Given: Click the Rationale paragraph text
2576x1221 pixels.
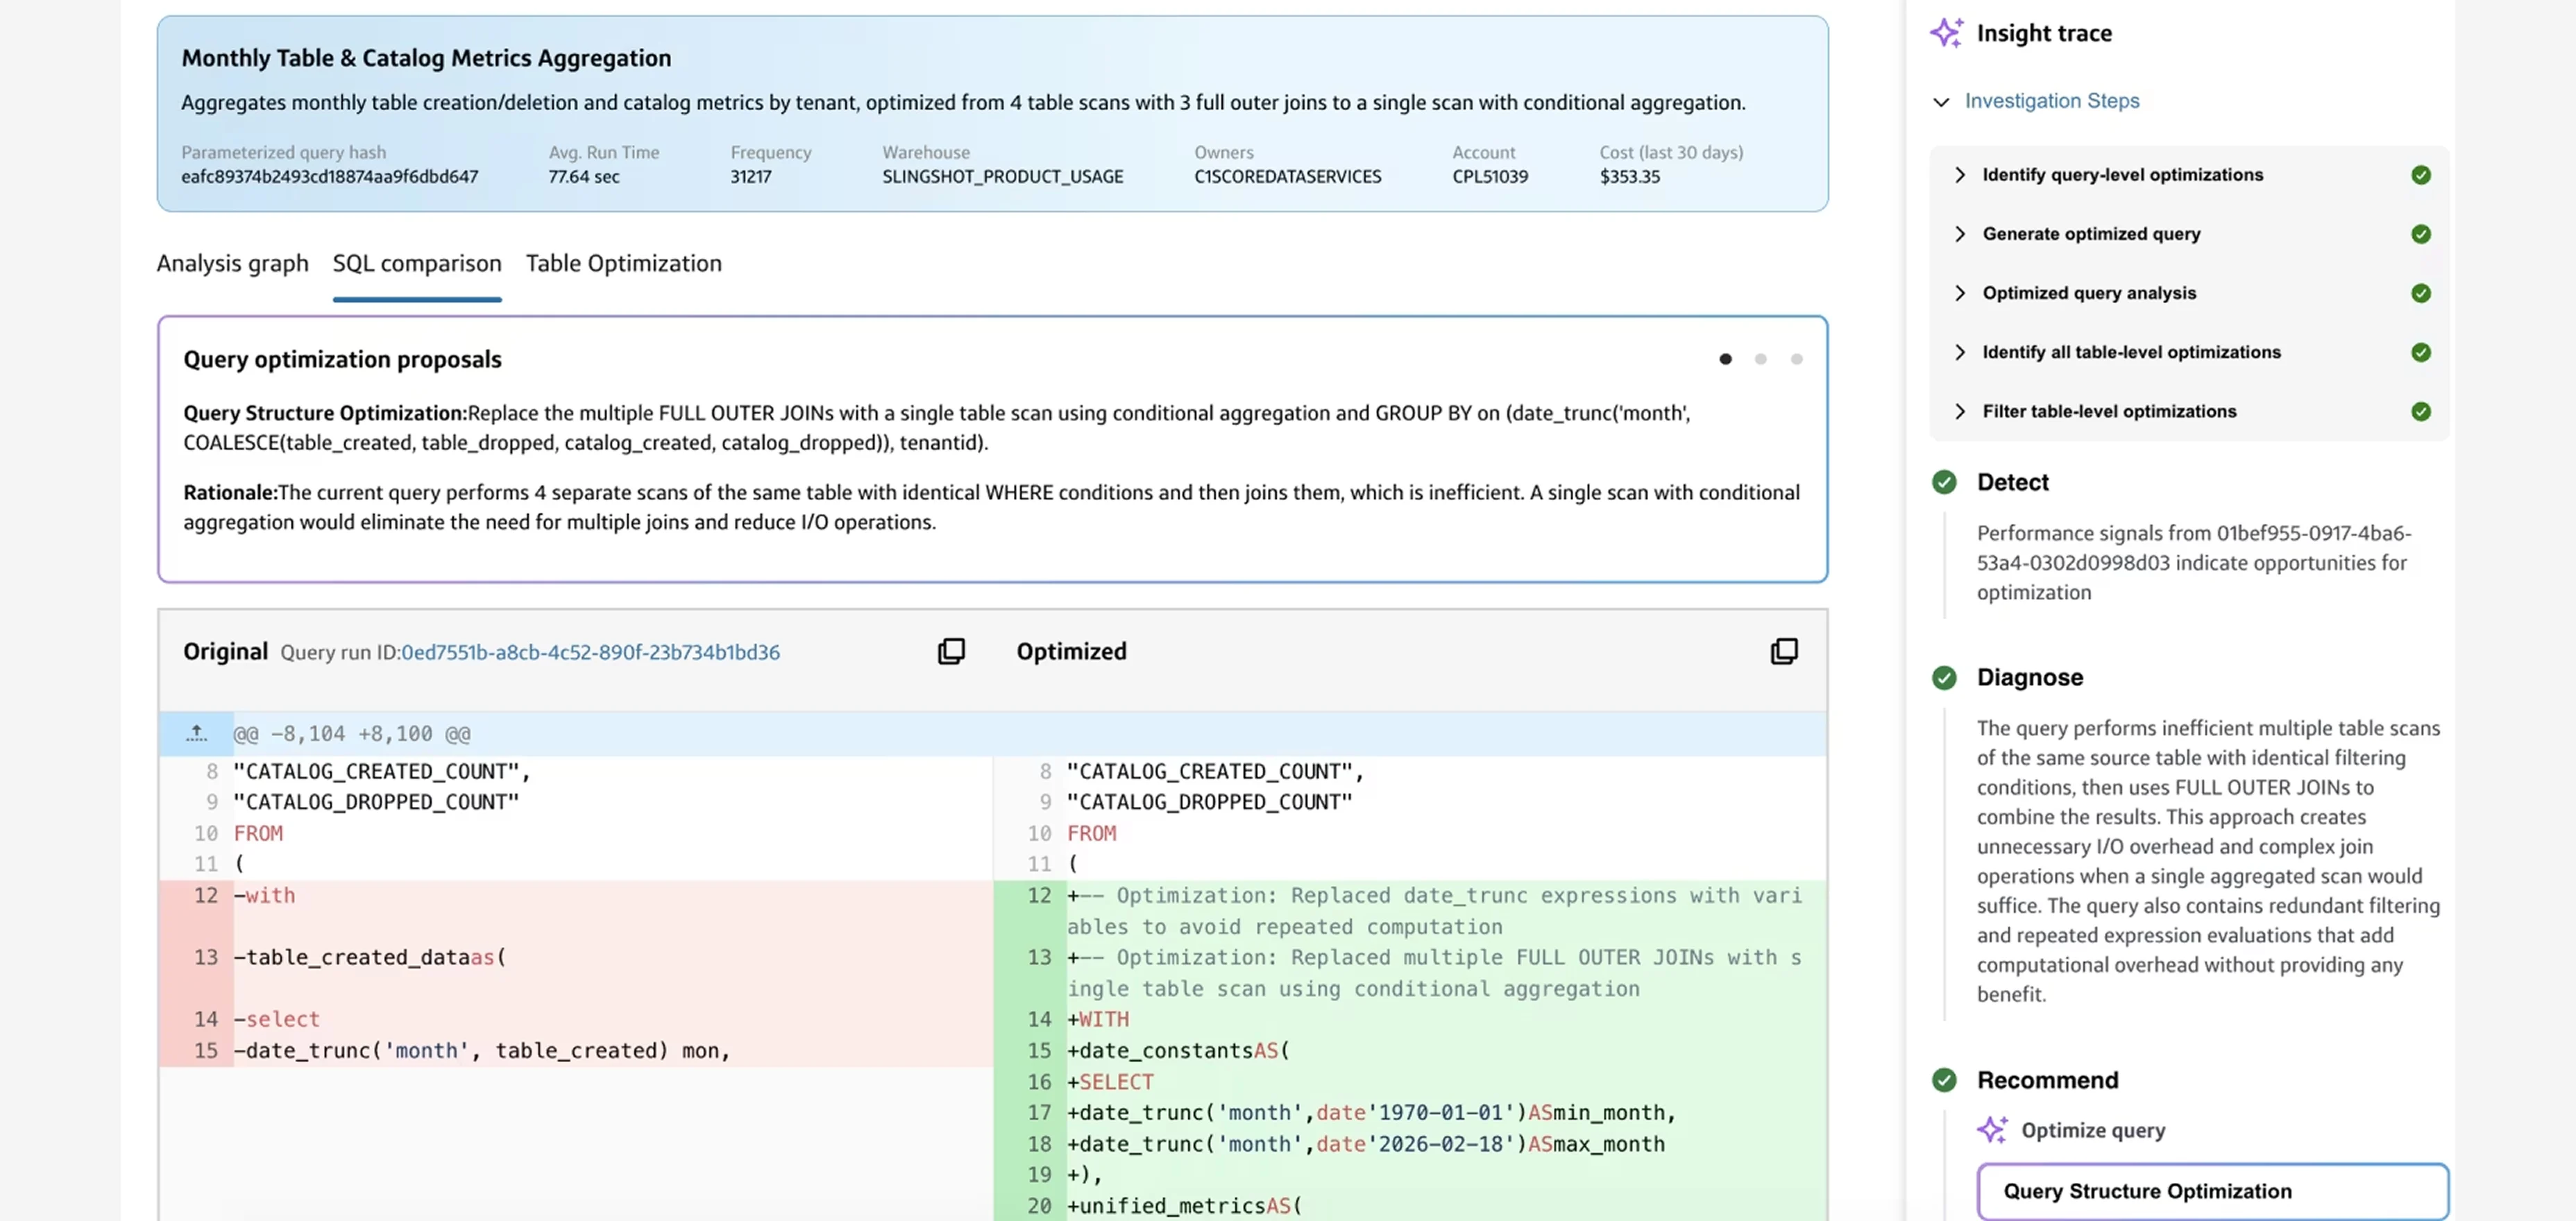Looking at the screenshot, I should click(x=991, y=507).
